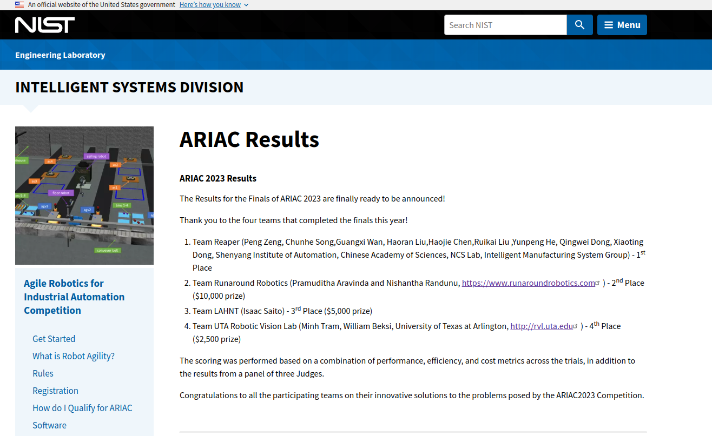Click the ARIAC simulation environment thumbnail
This screenshot has width=712, height=436.
coord(84,195)
